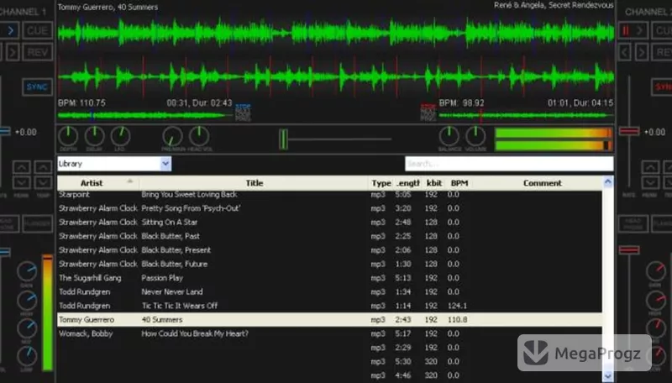Sort library by the Title column header
Image resolution: width=672 pixels, height=383 pixels.
[x=255, y=183]
